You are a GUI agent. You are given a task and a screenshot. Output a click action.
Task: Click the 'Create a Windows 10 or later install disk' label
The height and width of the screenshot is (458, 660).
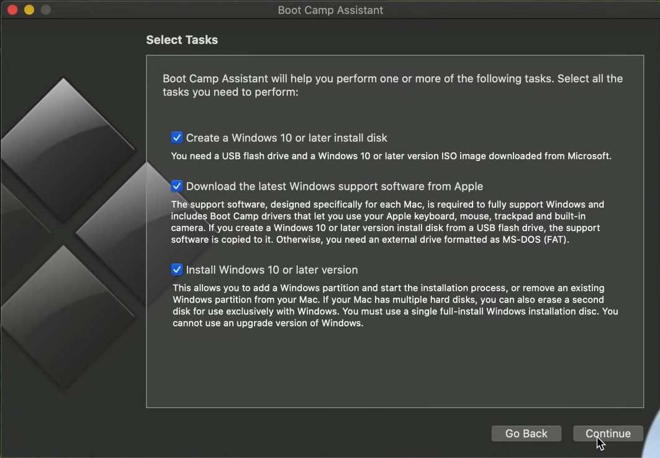(286, 138)
